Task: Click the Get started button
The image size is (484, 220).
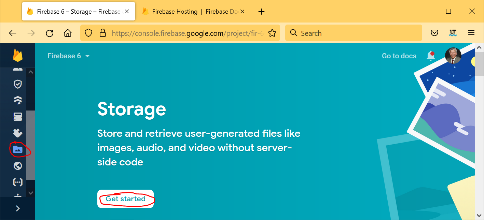Action: coord(125,199)
